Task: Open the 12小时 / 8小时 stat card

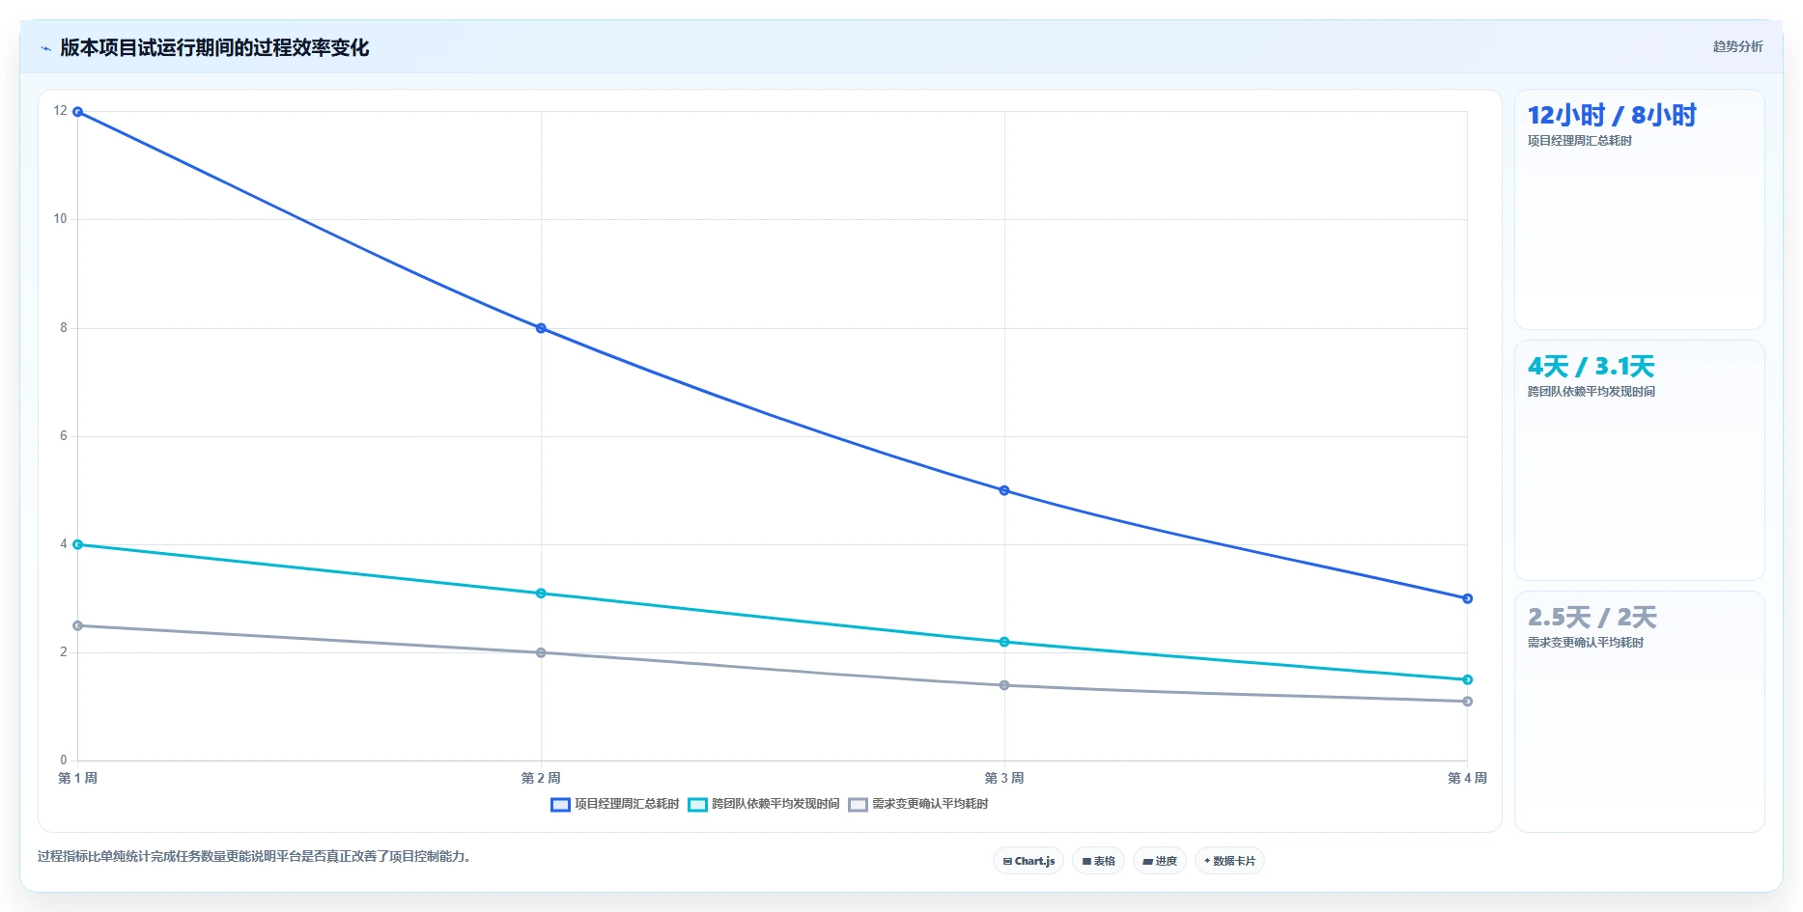Action: pos(1639,209)
